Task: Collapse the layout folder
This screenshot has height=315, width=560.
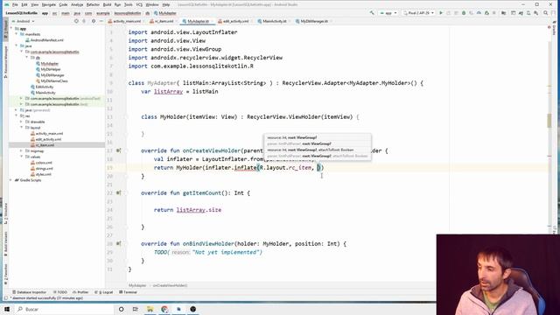Action: point(21,128)
